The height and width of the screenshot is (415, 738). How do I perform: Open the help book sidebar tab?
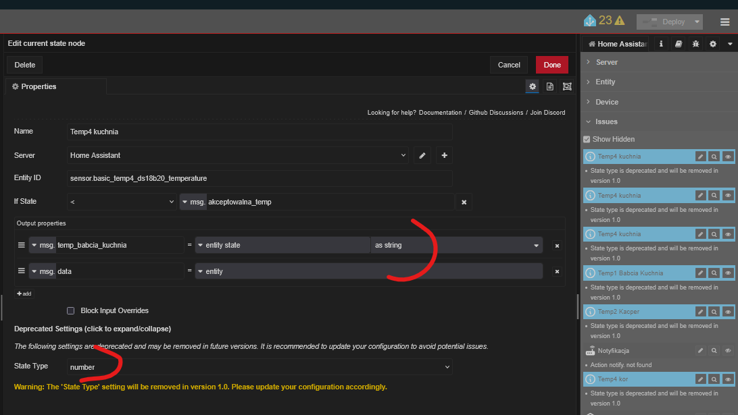coord(679,44)
